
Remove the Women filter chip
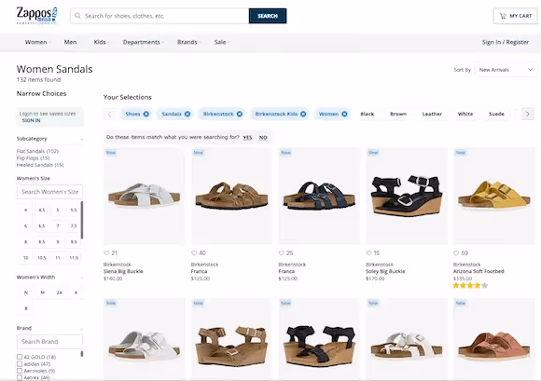coord(344,114)
